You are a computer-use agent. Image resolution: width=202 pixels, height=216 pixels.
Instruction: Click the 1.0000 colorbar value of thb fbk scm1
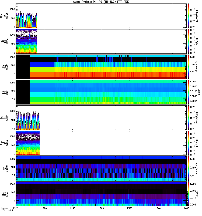[x=193, y=82]
